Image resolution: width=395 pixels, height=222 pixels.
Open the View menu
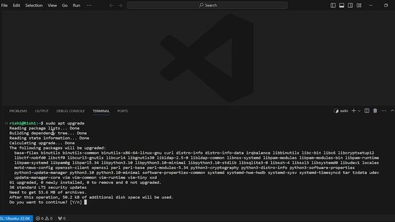tap(52, 6)
